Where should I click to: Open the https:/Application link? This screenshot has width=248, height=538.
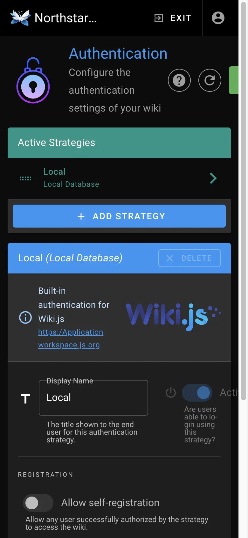(71, 332)
